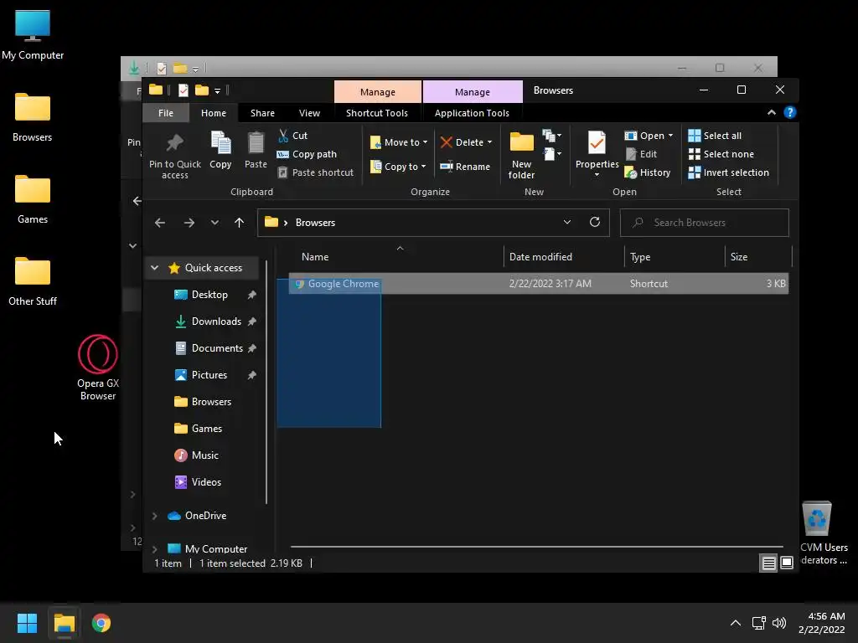858x643 pixels.
Task: Click Select none in ribbon
Action: 721,154
